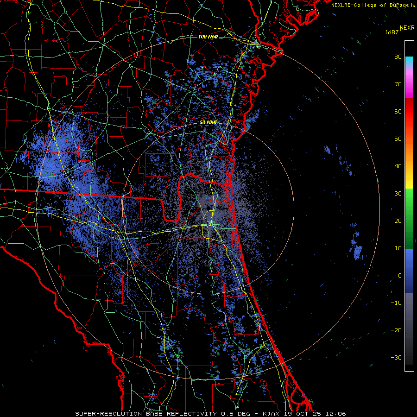417x417 pixels.
Task: Select the -10 dBZ scale label
Action: point(396,303)
